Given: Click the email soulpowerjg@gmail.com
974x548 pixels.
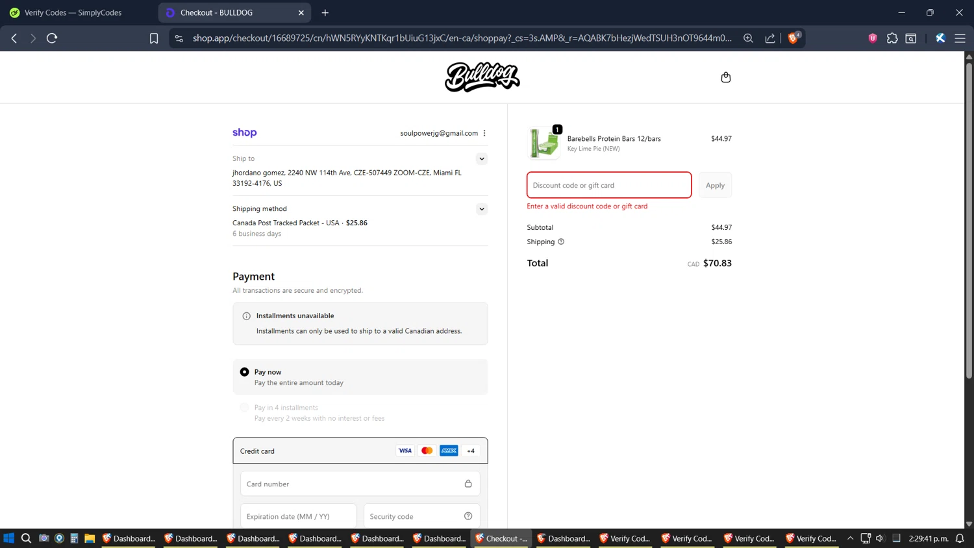Looking at the screenshot, I should click(x=439, y=133).
